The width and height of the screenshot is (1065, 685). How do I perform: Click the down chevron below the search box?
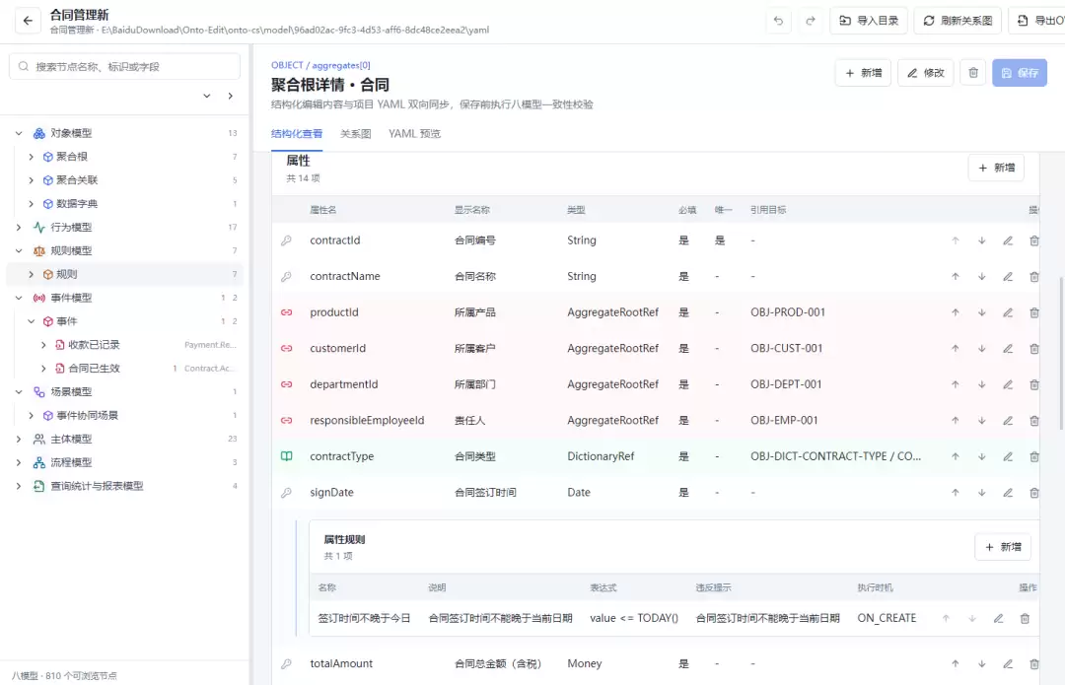pos(206,96)
